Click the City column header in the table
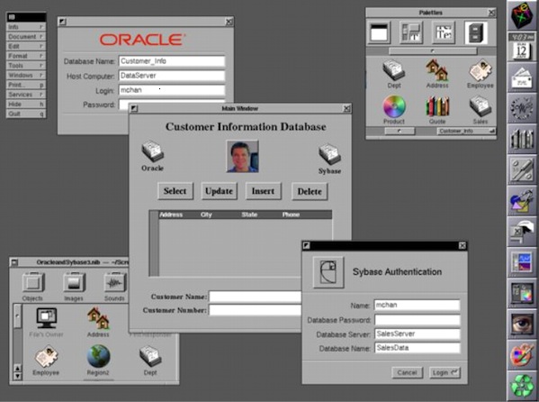539x402 pixels. point(206,215)
